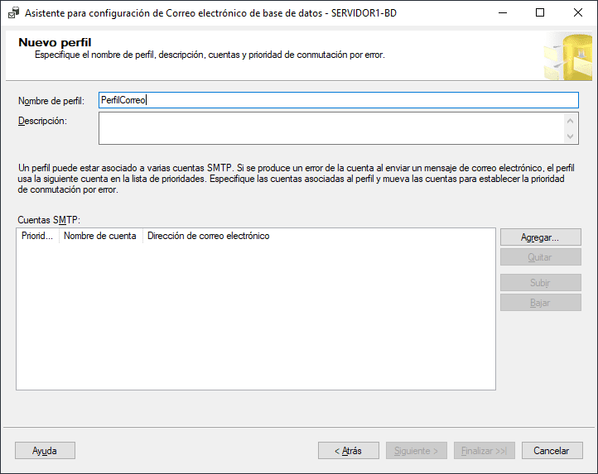Minimize the wizard window
The width and height of the screenshot is (598, 474).
pos(503,12)
